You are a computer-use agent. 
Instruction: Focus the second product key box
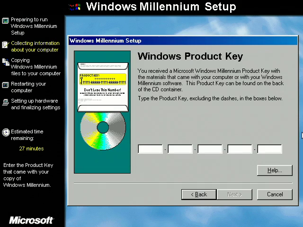pos(180,149)
